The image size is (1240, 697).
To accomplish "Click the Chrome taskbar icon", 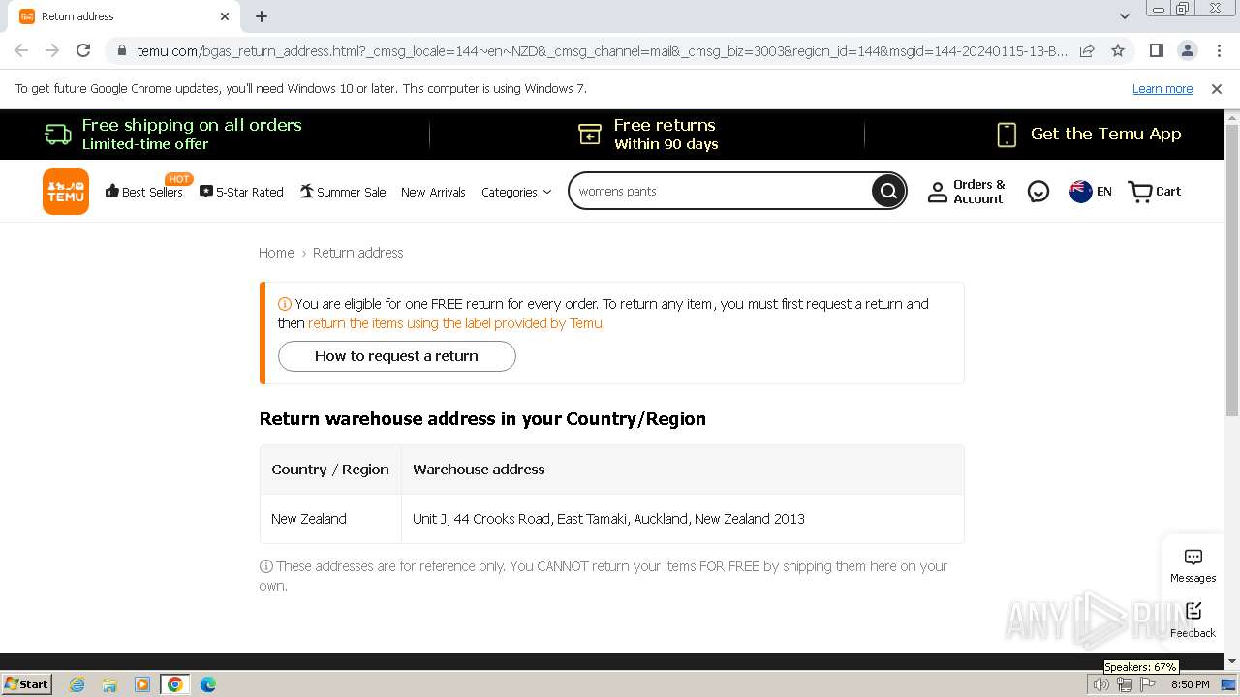I will [x=175, y=684].
